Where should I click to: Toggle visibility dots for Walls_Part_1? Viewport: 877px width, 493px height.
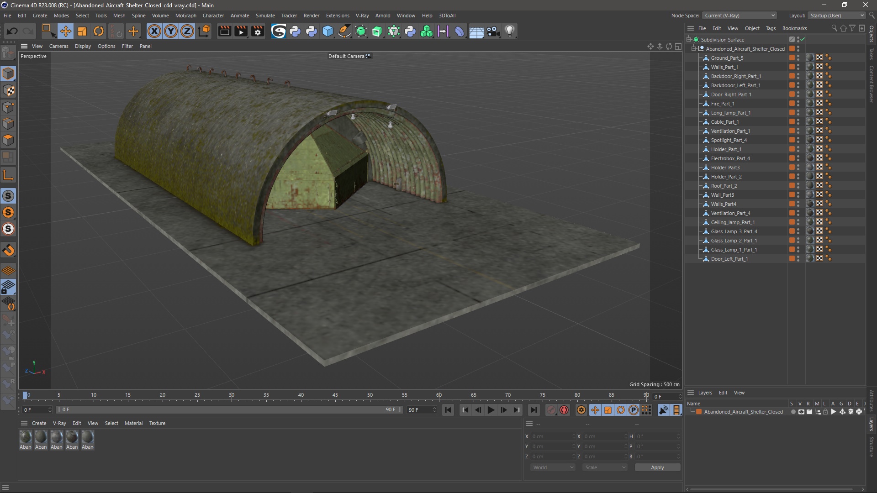[798, 67]
